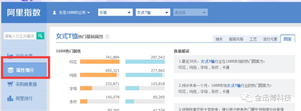Click the 阿里排行 bar chart icon
The image size is (301, 111).
pos(10,99)
